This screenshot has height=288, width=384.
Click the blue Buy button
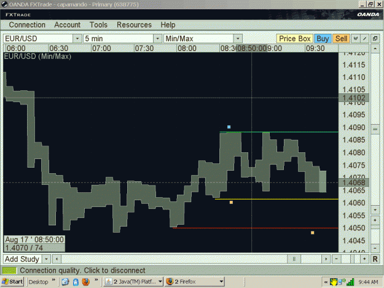point(323,39)
